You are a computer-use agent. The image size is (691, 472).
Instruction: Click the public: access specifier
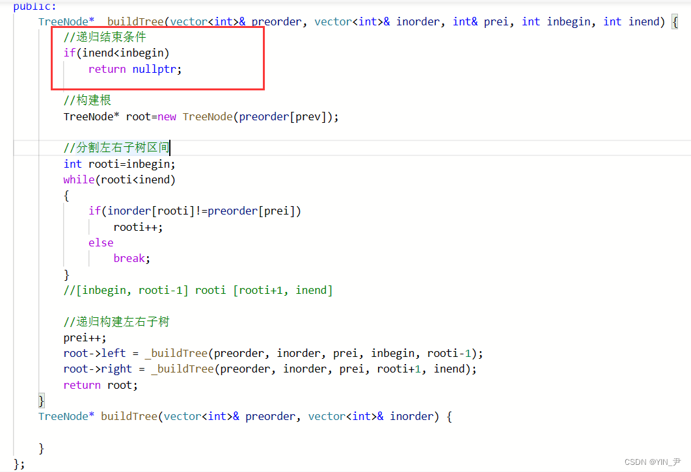(35, 6)
